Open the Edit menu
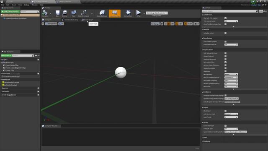The image size is (268, 151). pyautogui.click(x=8, y=5)
